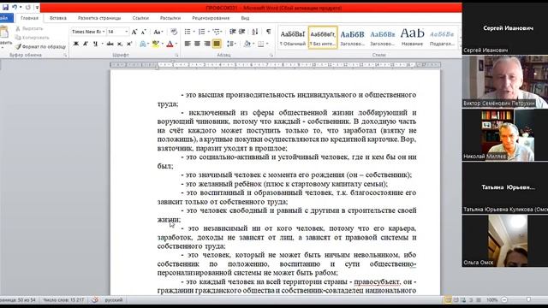Align text left
This screenshot has height=308, width=548.
tap(188, 44)
